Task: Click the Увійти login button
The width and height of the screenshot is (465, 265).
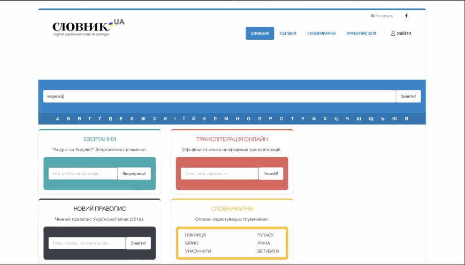Action: (x=401, y=33)
